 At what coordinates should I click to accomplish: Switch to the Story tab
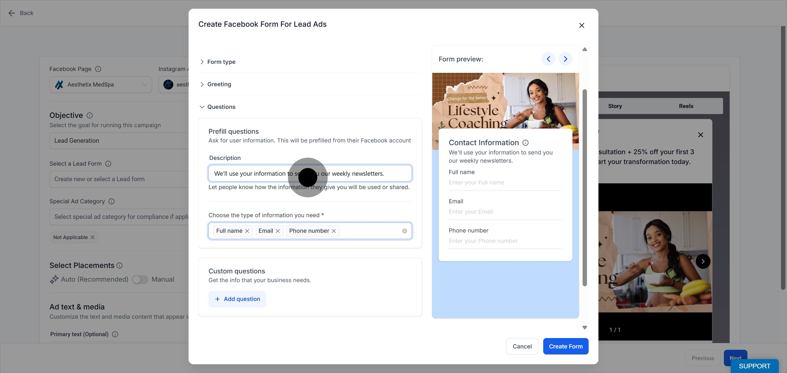(x=615, y=106)
